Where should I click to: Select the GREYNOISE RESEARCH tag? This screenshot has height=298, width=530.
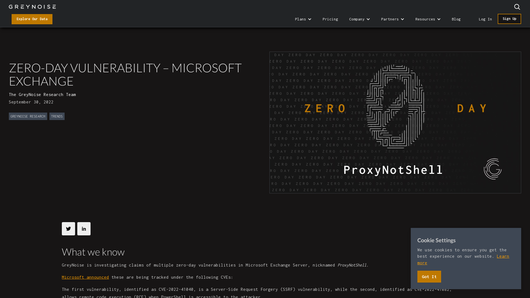click(x=28, y=116)
